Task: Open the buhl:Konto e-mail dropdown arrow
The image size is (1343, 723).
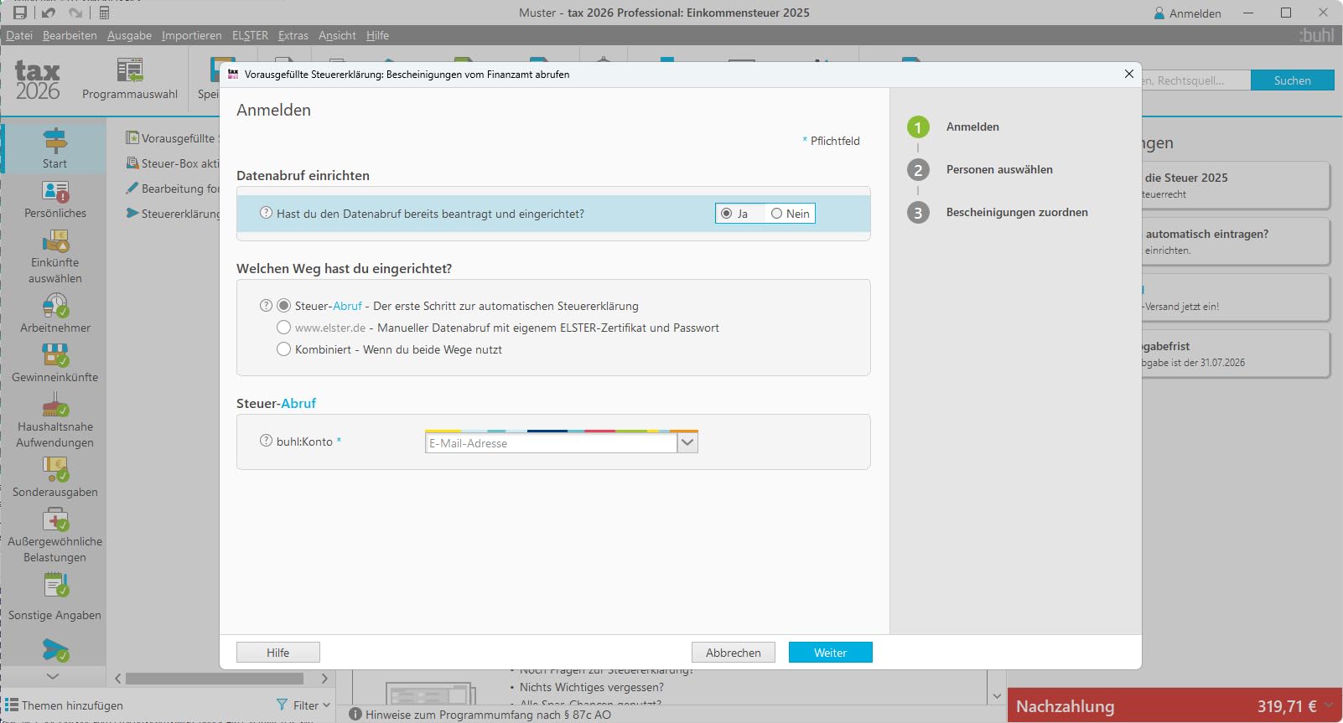Action: pyautogui.click(x=687, y=442)
